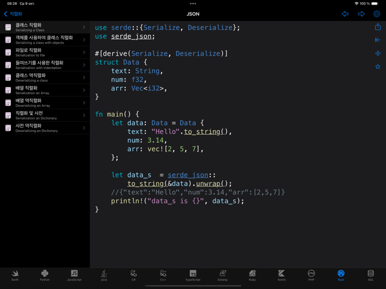Tap the home indicator bar
This screenshot has height=289, width=386.
[x=193, y=286]
